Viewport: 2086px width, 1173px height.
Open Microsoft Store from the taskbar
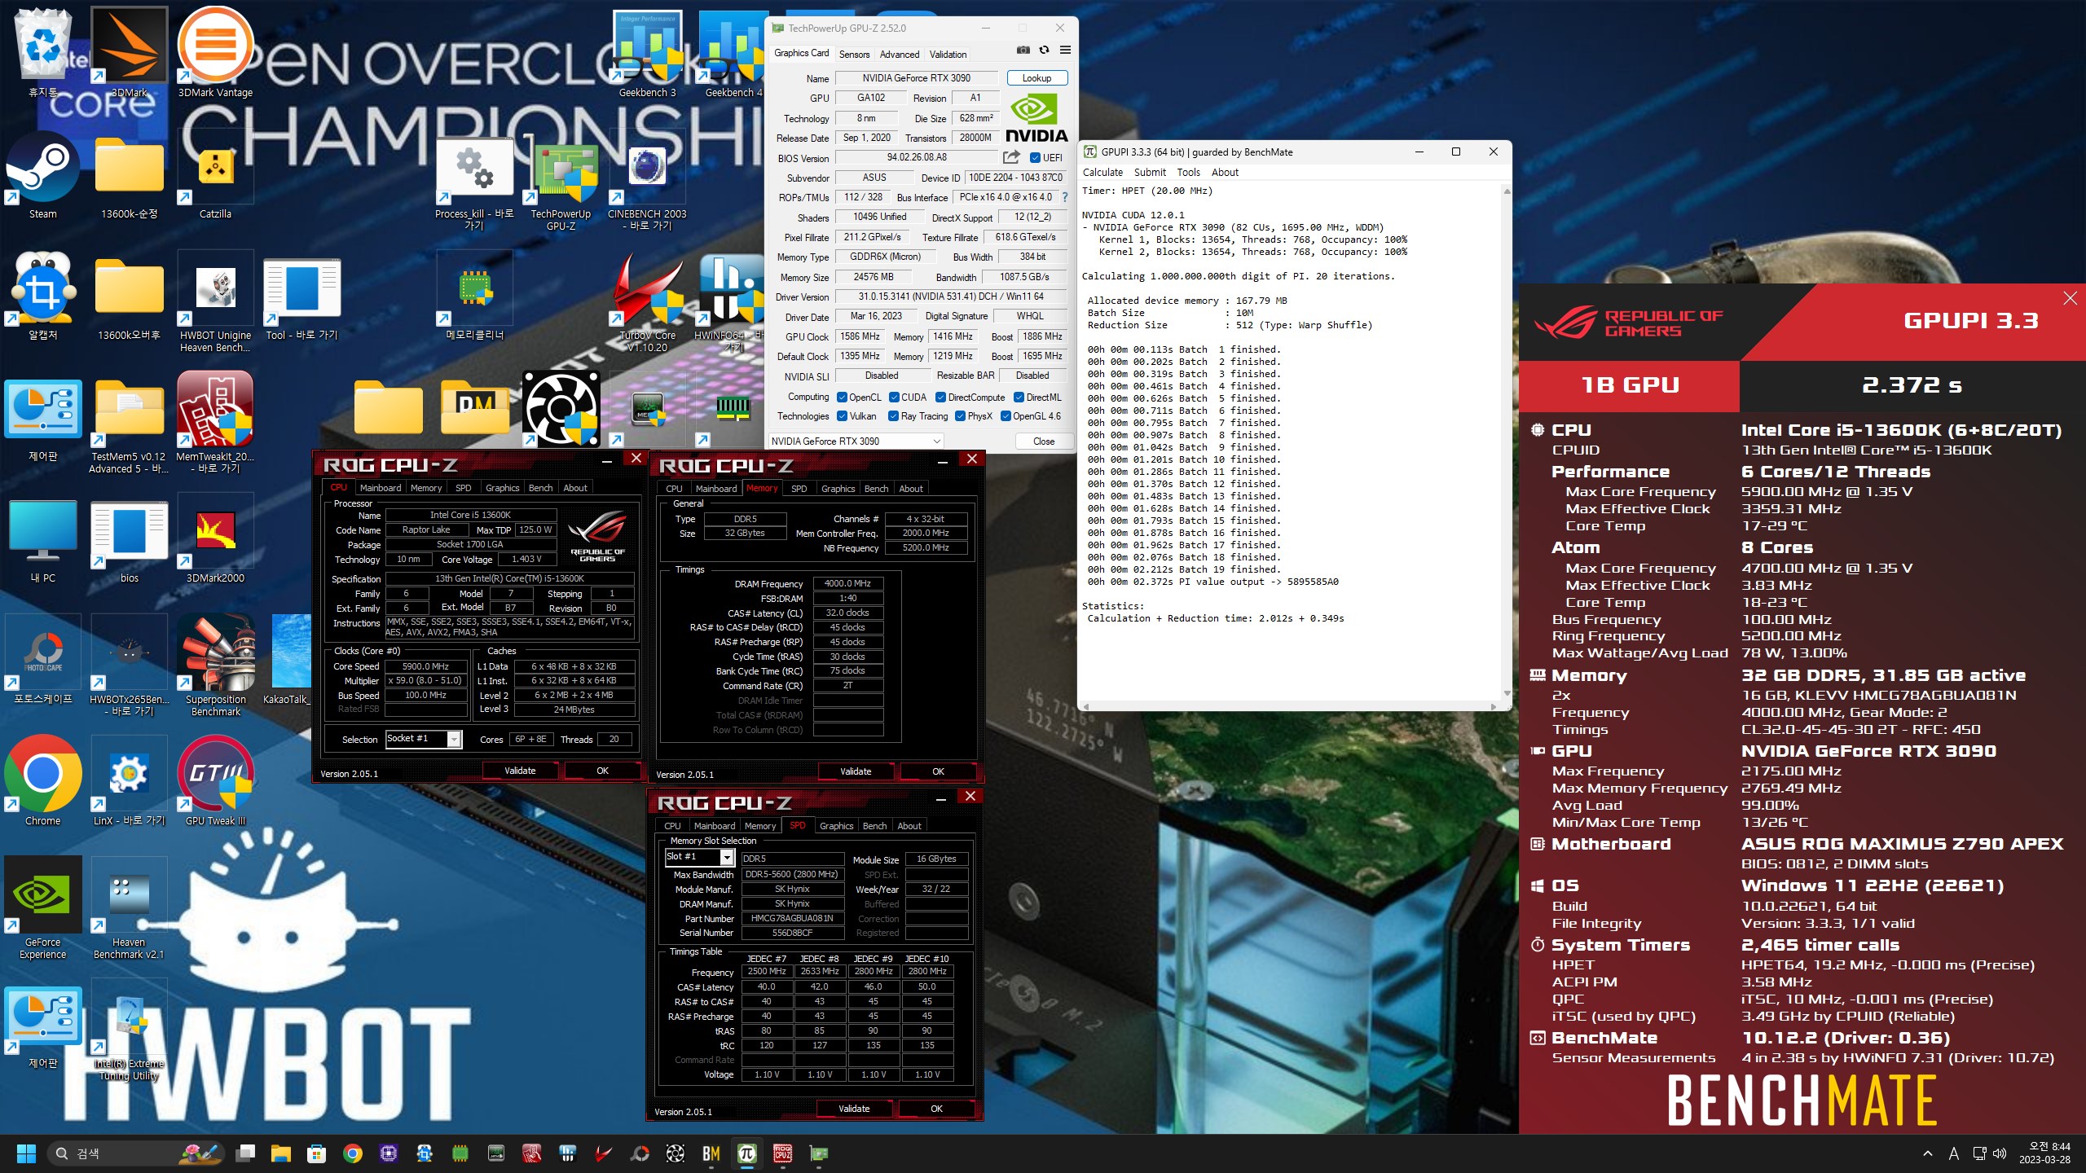[x=317, y=1153]
